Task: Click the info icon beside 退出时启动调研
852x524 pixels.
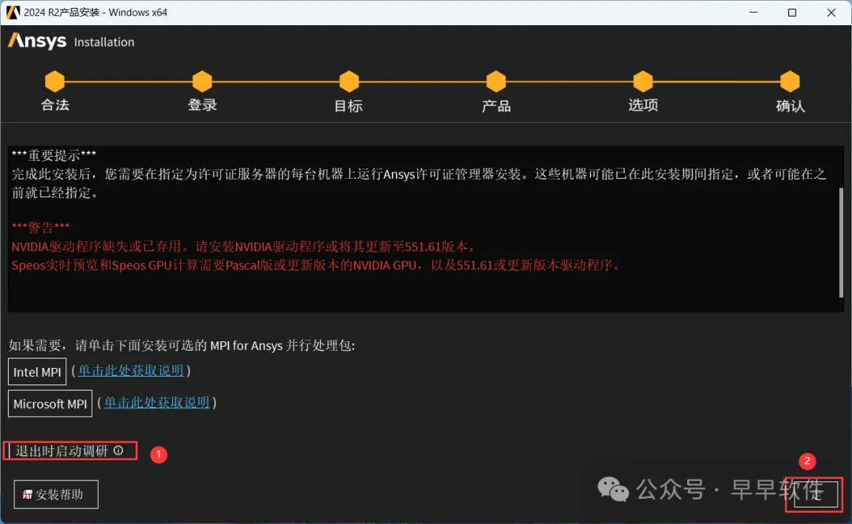Action: (x=118, y=451)
